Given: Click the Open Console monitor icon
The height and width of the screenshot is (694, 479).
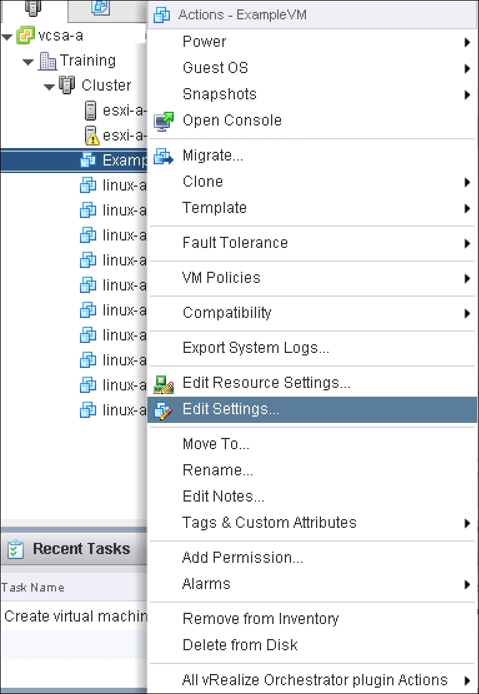Looking at the screenshot, I should coord(164,121).
